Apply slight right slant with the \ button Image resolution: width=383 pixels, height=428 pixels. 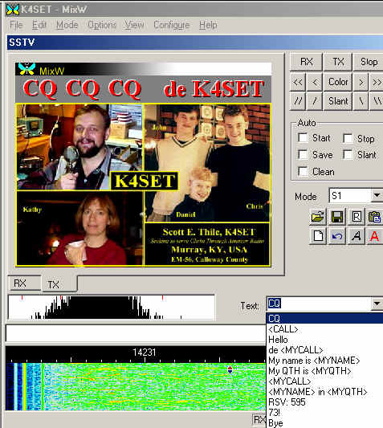(x=361, y=101)
